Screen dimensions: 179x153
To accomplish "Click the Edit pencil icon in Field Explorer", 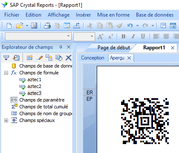I will coord(39,58).
